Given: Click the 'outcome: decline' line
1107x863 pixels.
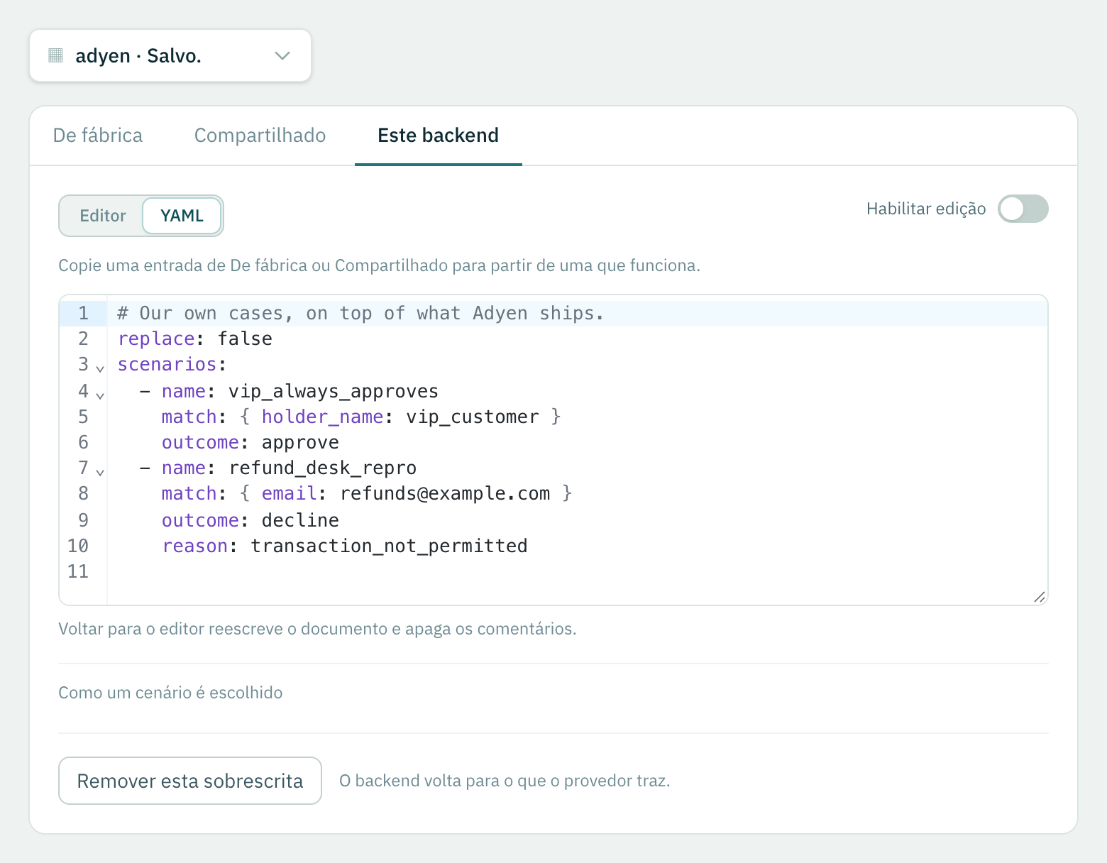Looking at the screenshot, I should pyautogui.click(x=250, y=521).
